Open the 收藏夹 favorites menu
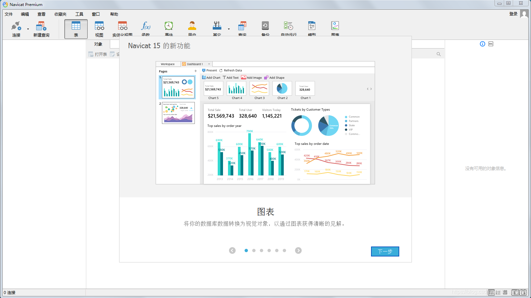 (60, 14)
